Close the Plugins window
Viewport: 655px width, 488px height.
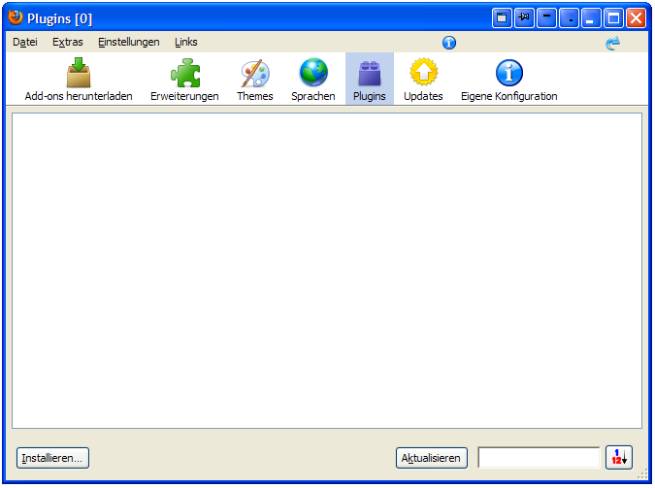point(636,18)
